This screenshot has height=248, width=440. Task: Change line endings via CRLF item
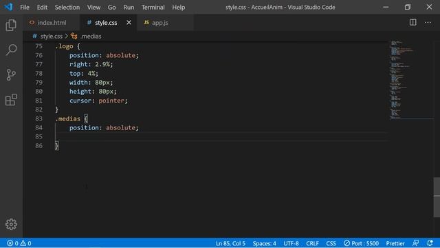point(312,243)
